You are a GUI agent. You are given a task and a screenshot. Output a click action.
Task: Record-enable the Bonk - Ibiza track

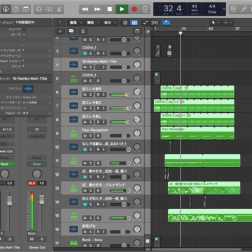pyautogui.click(x=98, y=245)
